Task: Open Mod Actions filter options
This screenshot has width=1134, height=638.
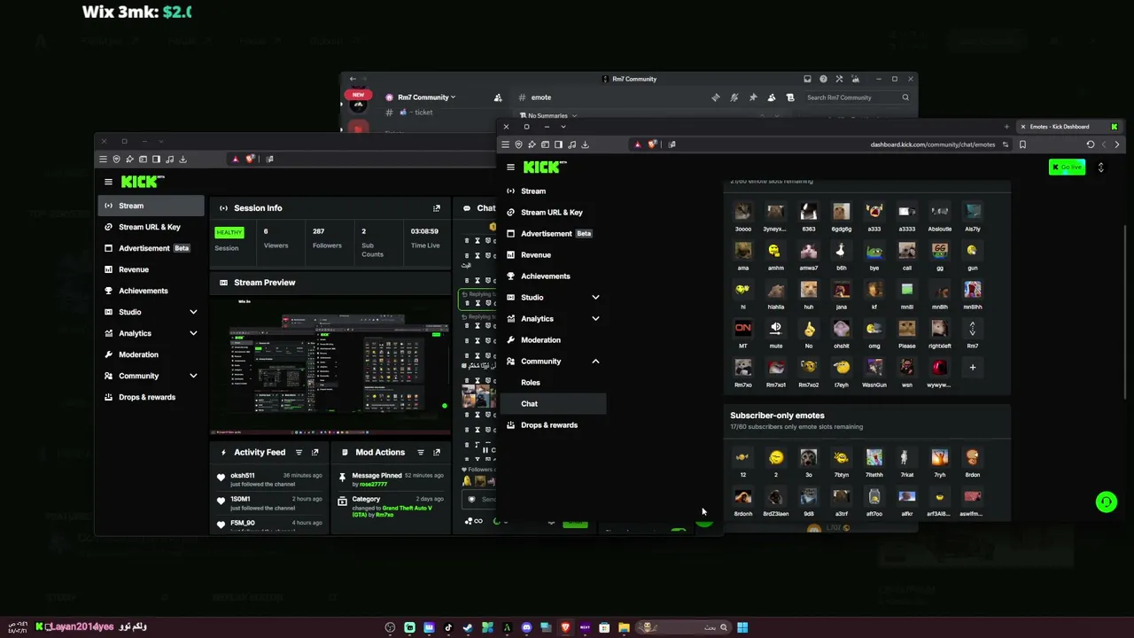Action: click(421, 453)
